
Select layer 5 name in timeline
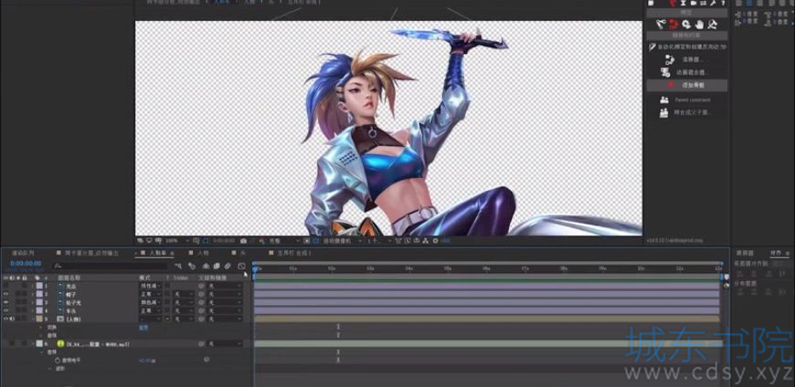[73, 319]
